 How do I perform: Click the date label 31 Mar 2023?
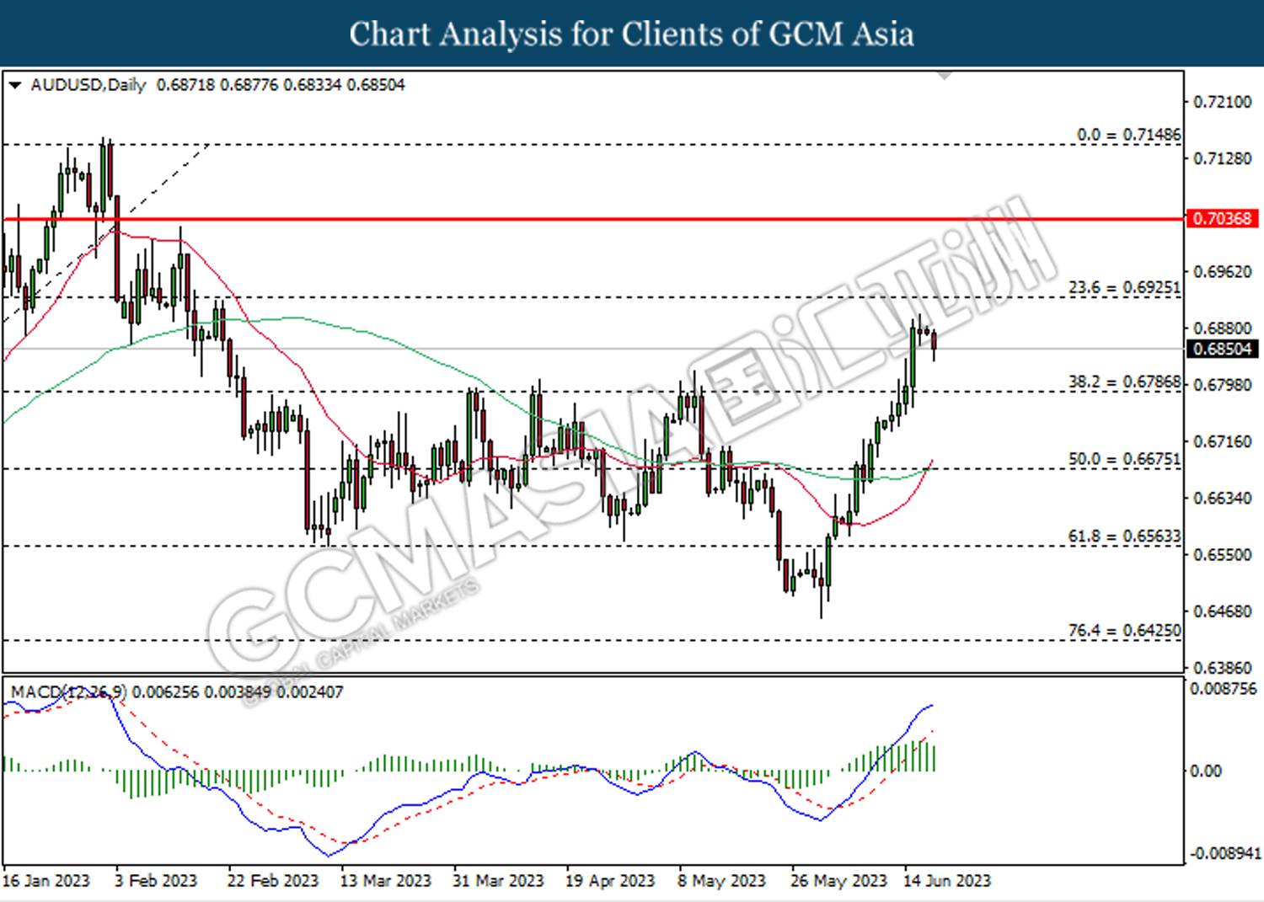pos(498,880)
